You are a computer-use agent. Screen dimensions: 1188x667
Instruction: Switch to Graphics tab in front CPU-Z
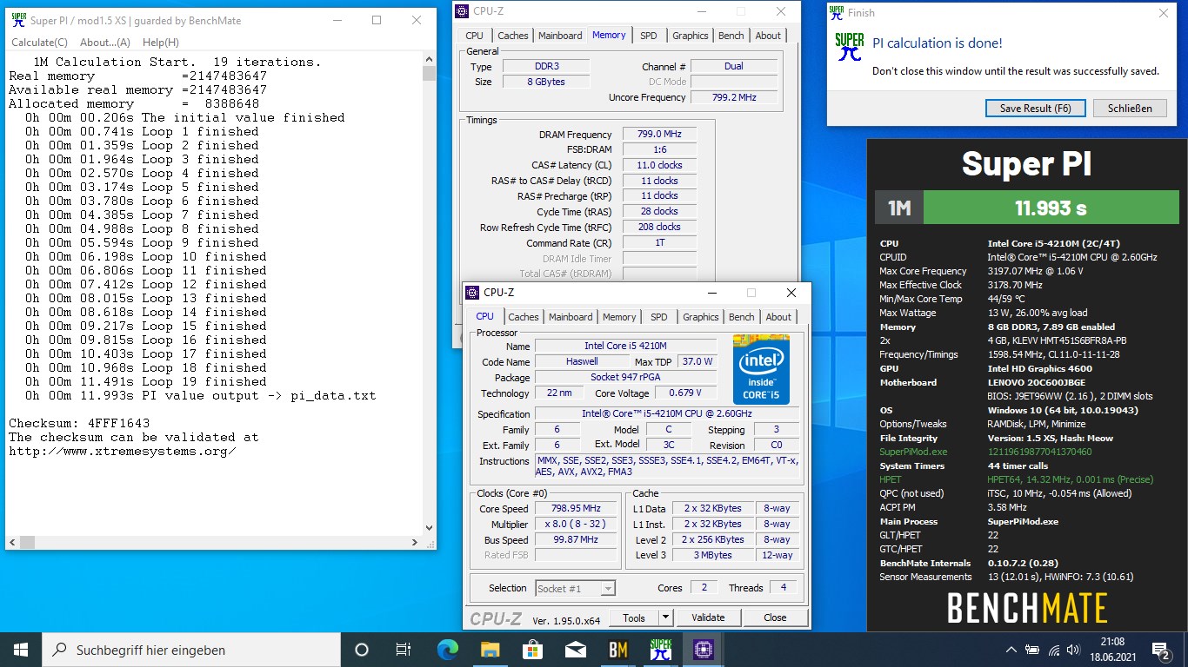[x=701, y=317]
